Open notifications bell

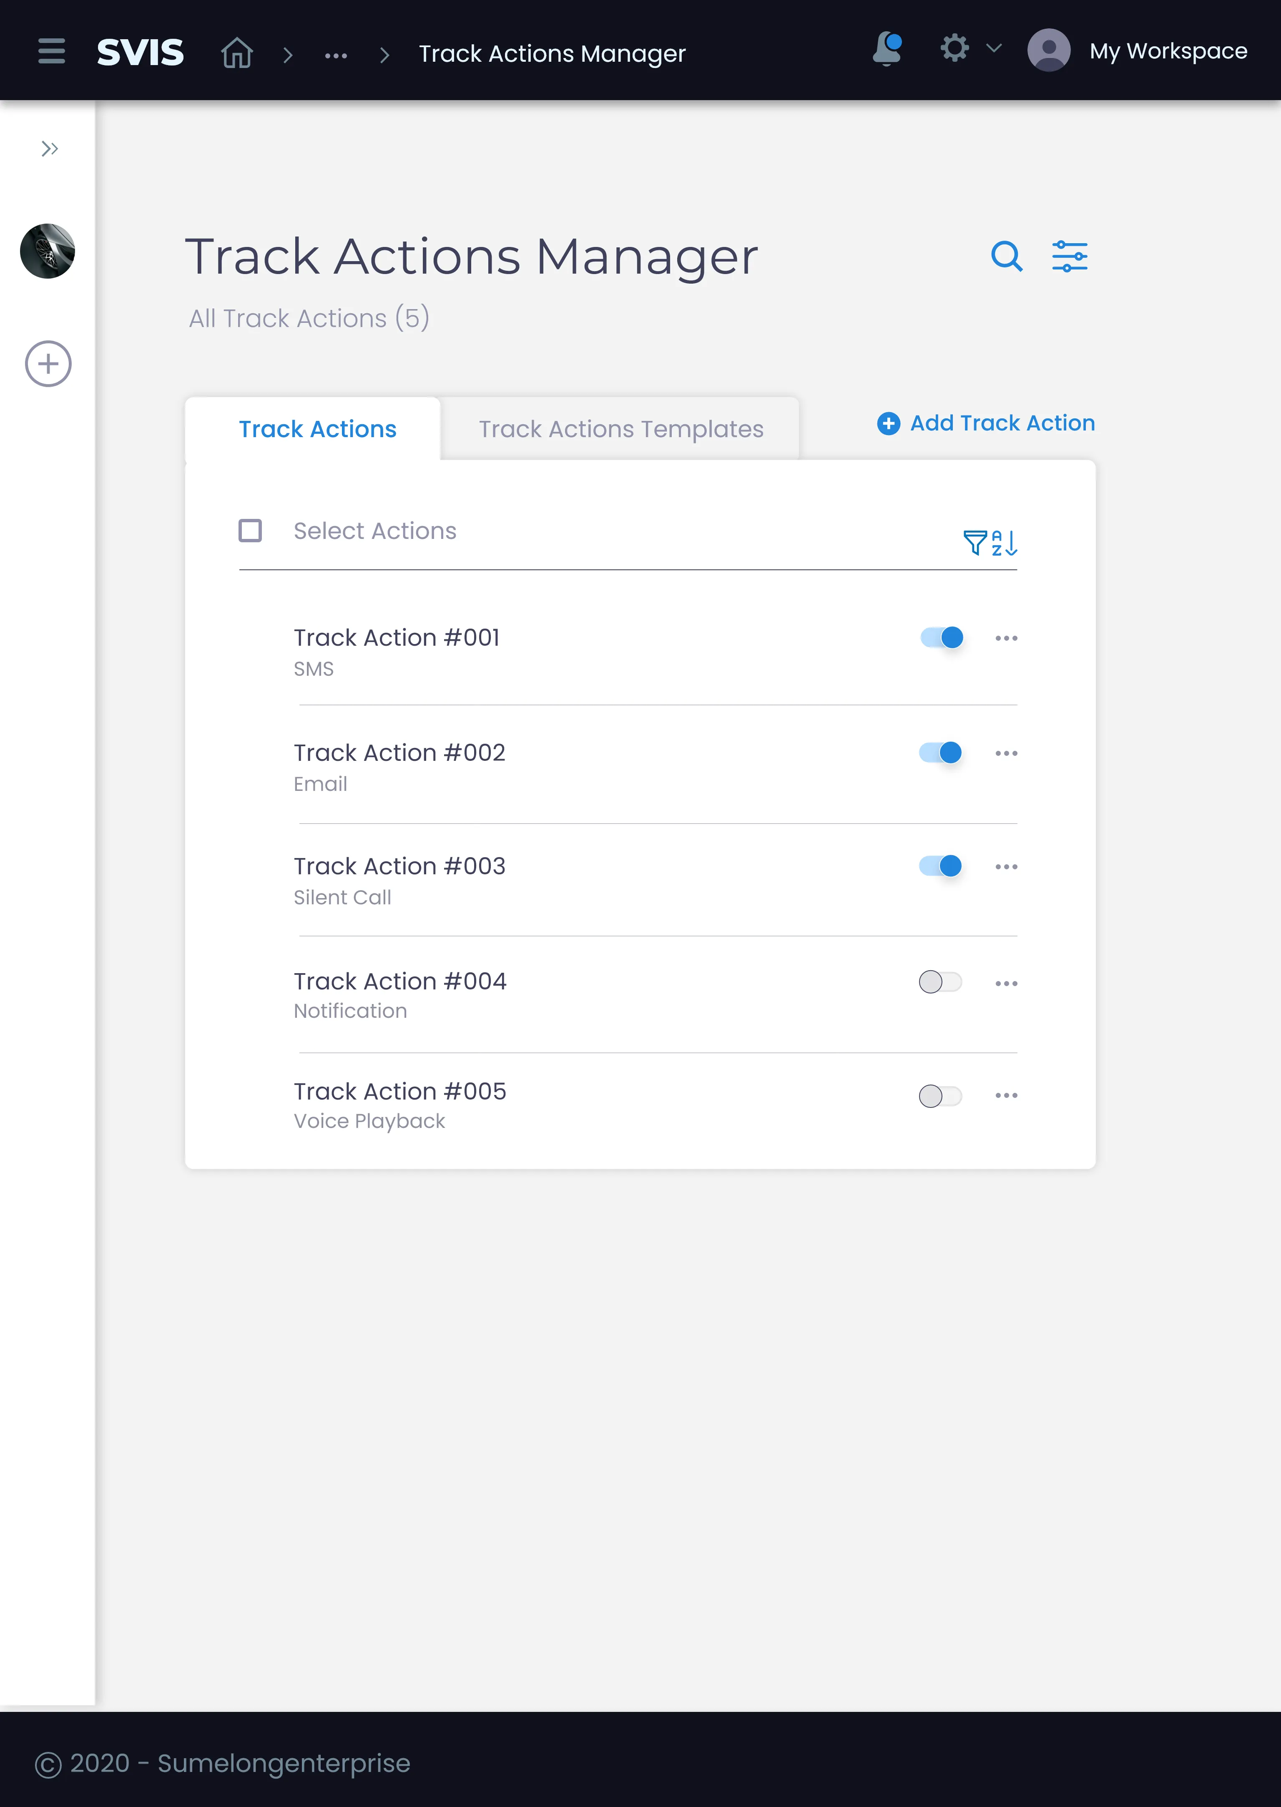coord(887,49)
